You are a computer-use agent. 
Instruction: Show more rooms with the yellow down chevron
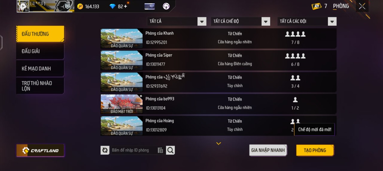(x=219, y=144)
